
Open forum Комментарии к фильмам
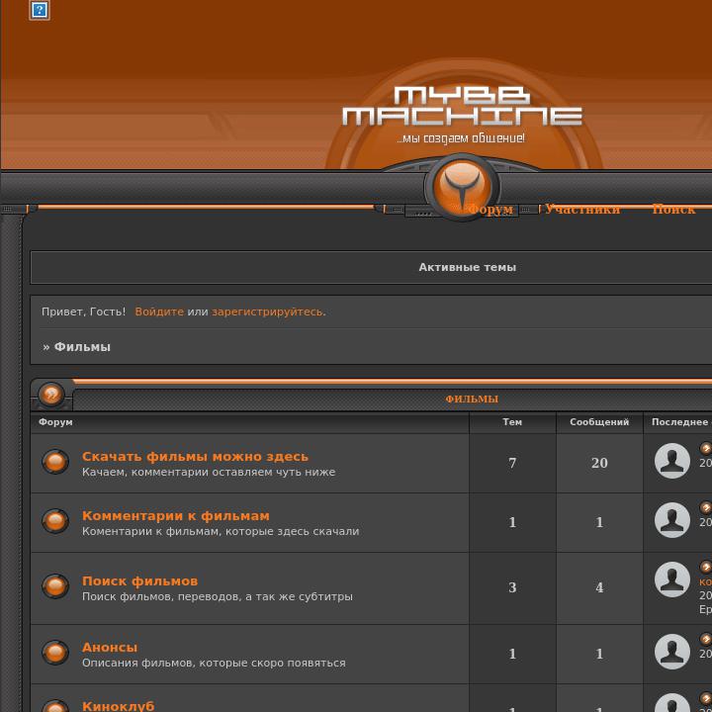176,516
